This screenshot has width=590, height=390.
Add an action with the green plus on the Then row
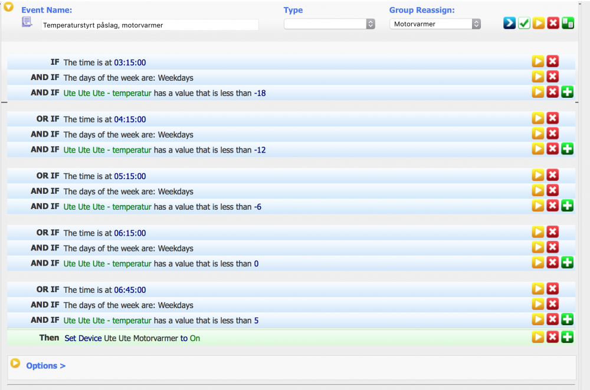coord(567,336)
